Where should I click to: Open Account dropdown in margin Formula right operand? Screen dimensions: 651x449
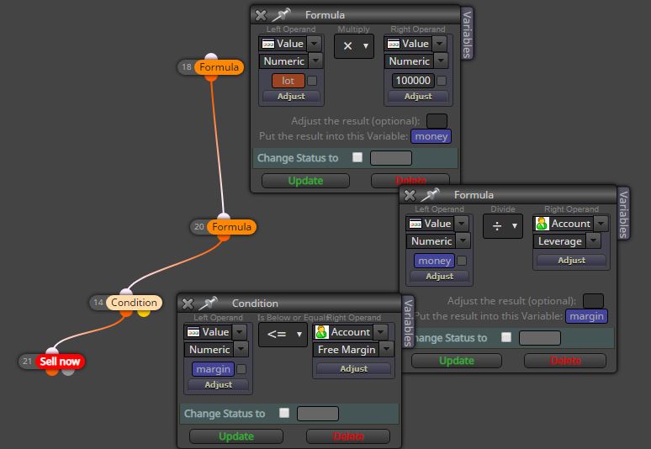click(601, 224)
